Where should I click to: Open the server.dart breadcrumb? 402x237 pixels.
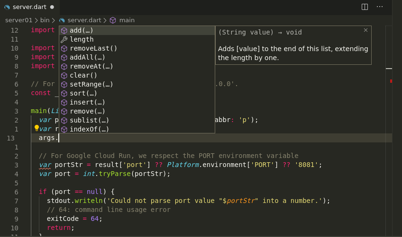(x=84, y=20)
